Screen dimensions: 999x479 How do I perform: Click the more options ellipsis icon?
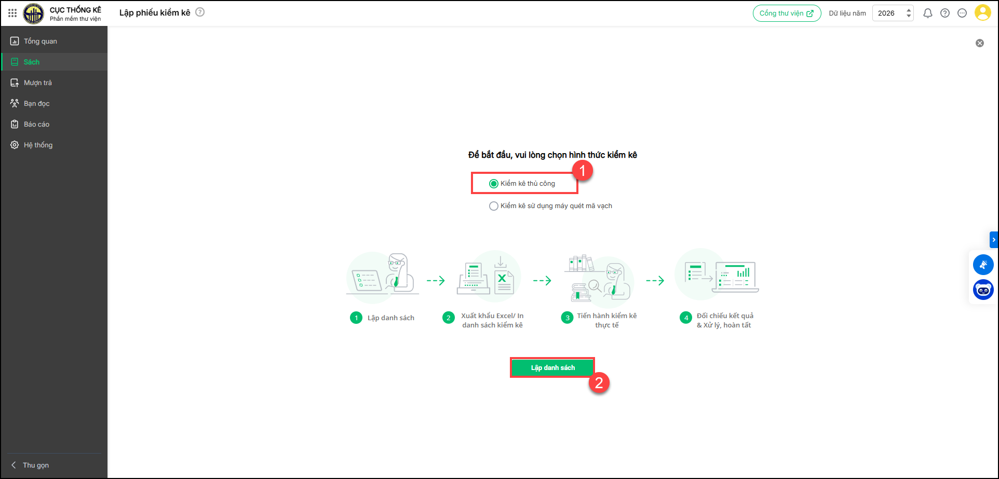click(962, 13)
